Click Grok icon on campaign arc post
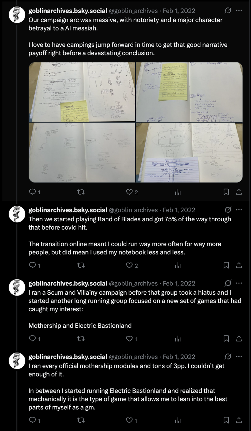The width and height of the screenshot is (251, 431). click(x=228, y=10)
